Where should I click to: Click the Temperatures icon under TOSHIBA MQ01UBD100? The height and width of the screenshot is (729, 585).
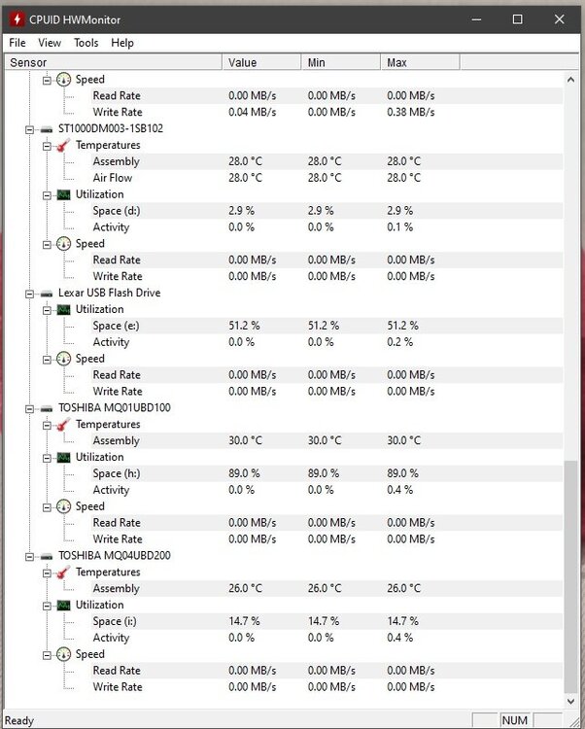(x=63, y=424)
